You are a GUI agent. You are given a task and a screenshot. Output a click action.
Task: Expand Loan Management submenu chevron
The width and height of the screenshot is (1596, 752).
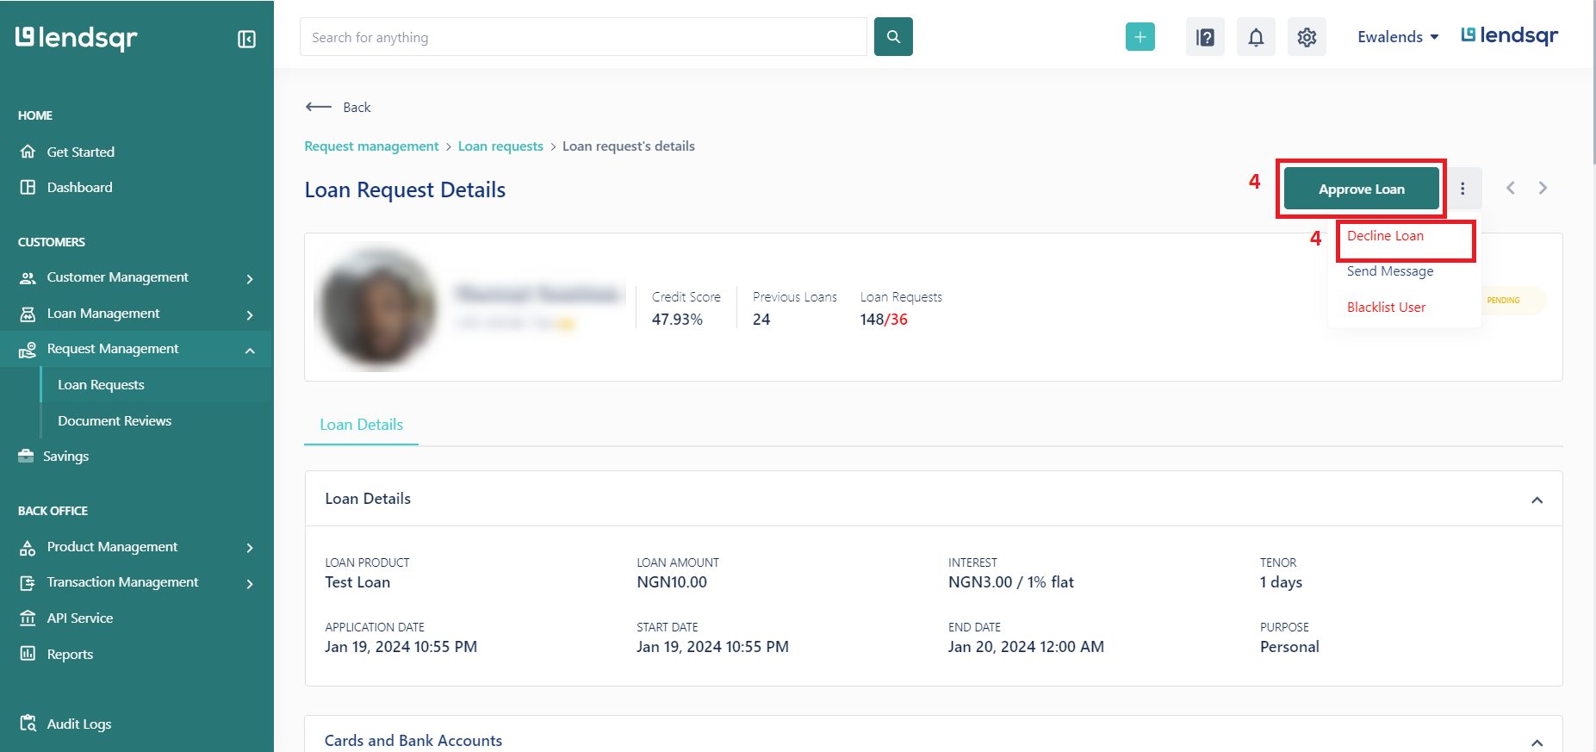(x=250, y=314)
